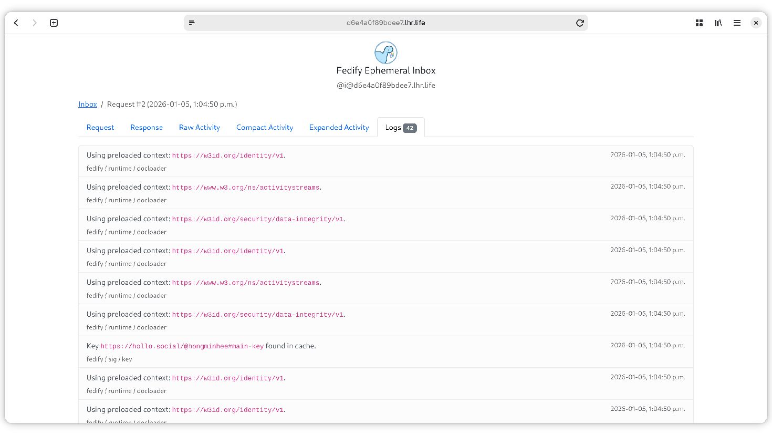Show the Expanded Activity tab
The height and width of the screenshot is (435, 772).
pyautogui.click(x=339, y=127)
